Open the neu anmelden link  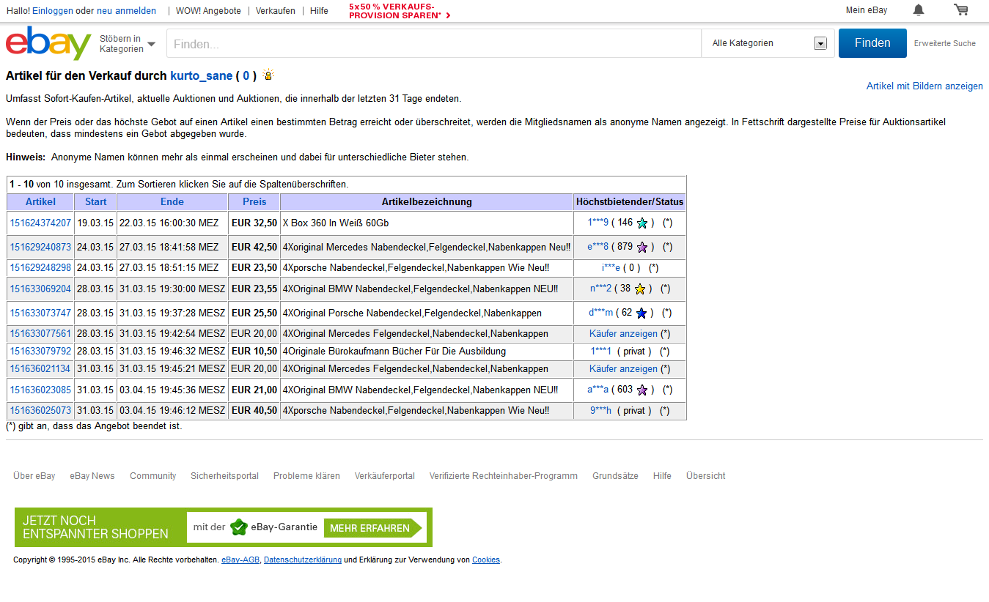(126, 11)
